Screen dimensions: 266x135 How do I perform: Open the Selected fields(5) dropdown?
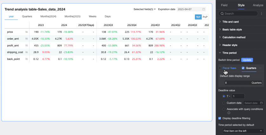144,10
